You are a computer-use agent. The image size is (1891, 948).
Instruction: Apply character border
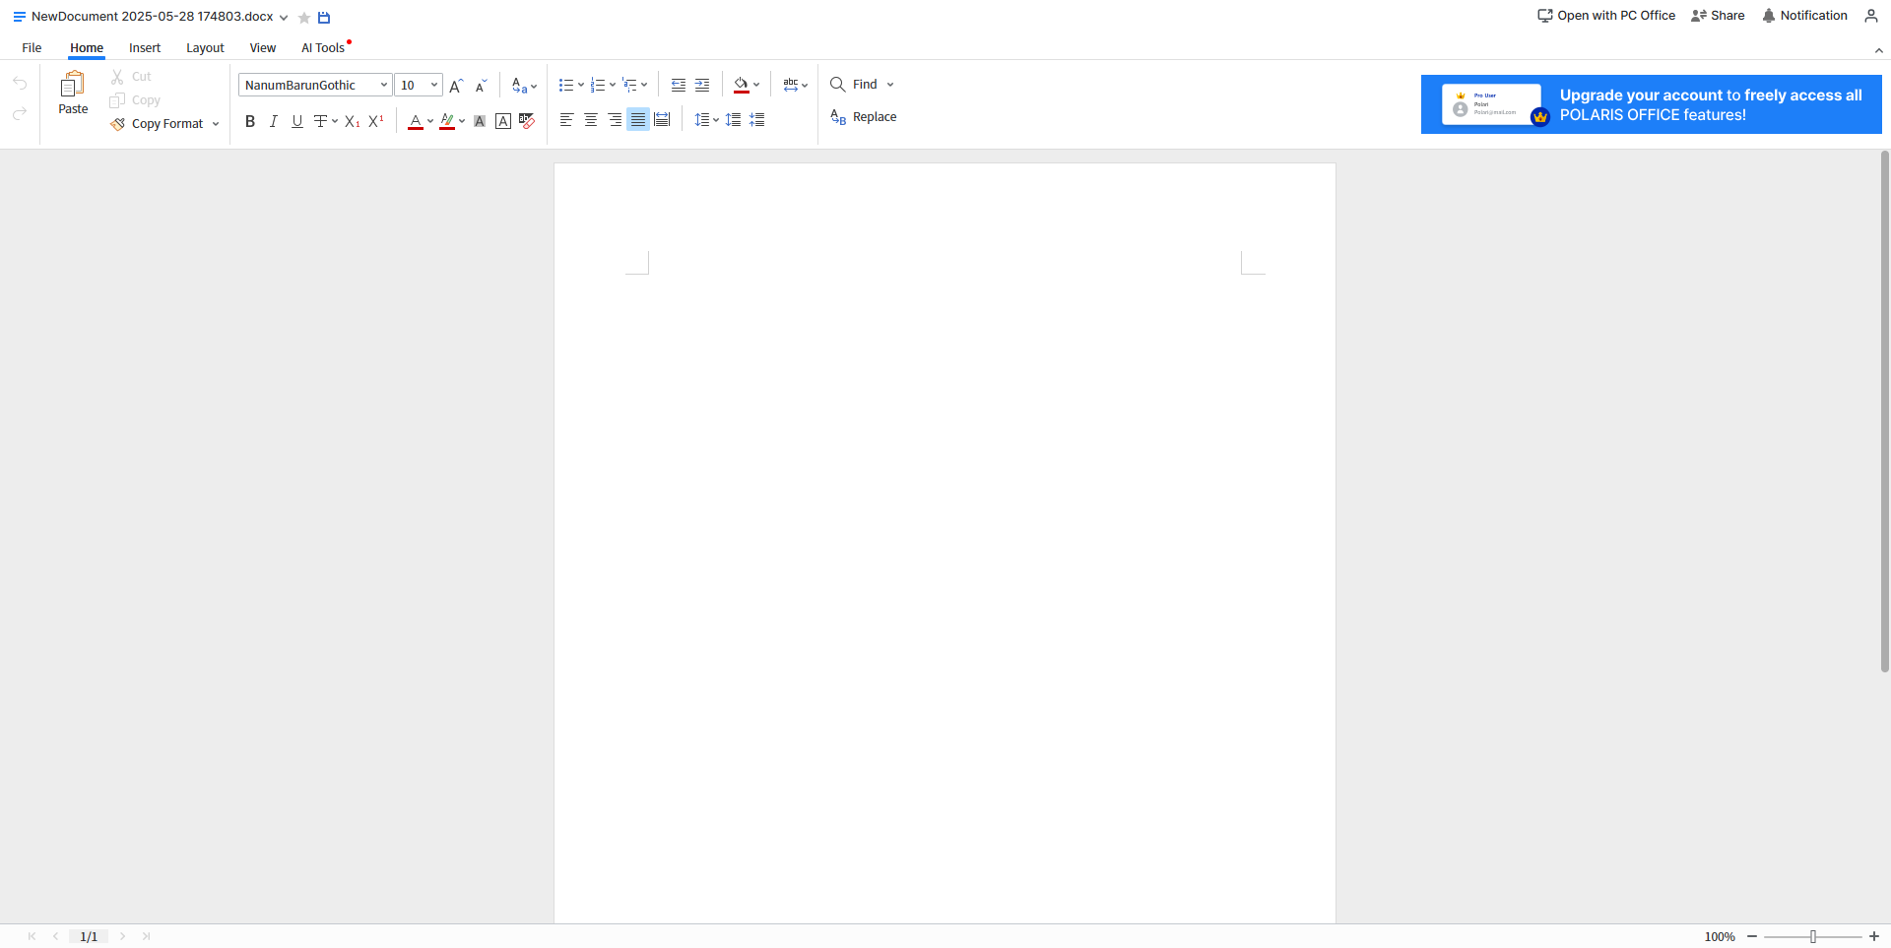pos(503,121)
